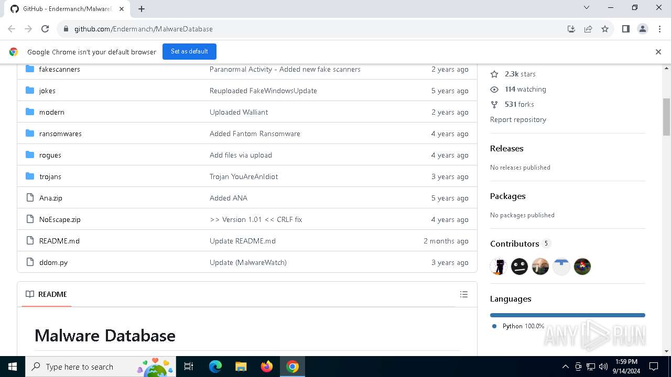Screen dimensions: 671x377
Task: Click the fakescanners folder icon
Action: point(30,69)
